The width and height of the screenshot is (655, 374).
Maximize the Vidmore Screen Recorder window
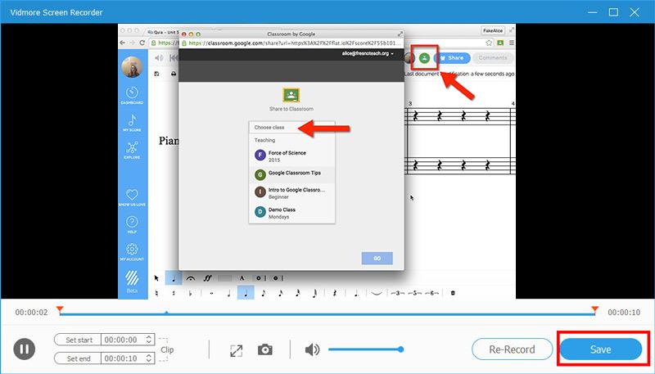613,12
